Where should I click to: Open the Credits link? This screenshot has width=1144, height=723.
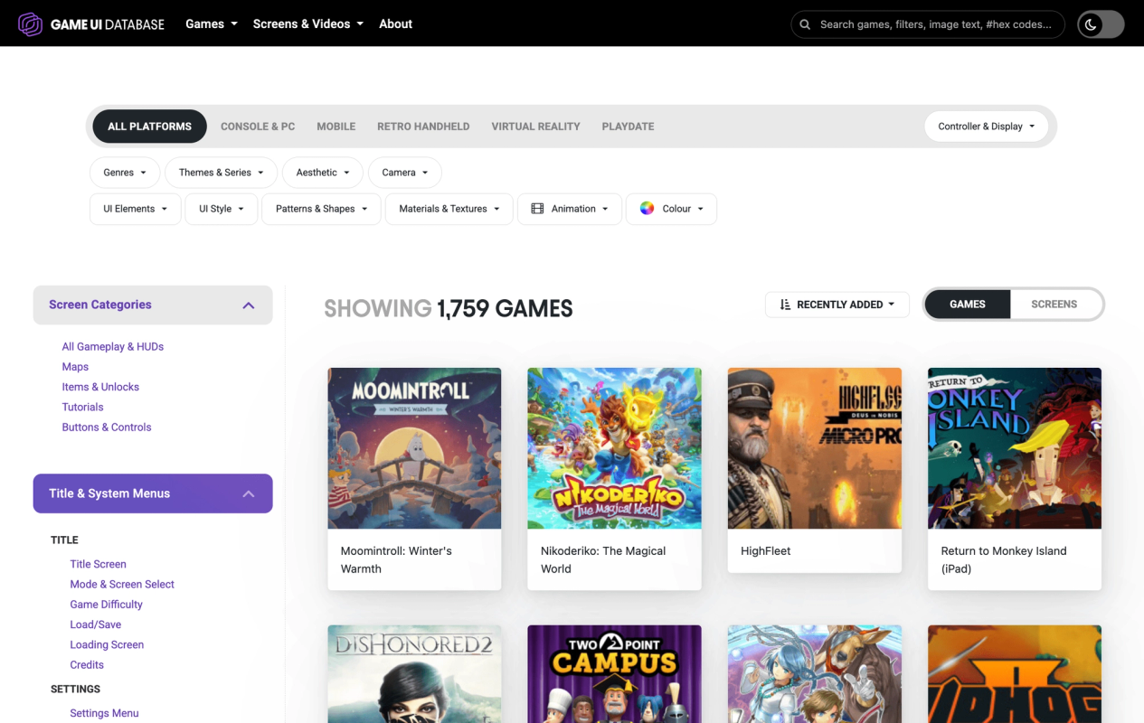(87, 665)
